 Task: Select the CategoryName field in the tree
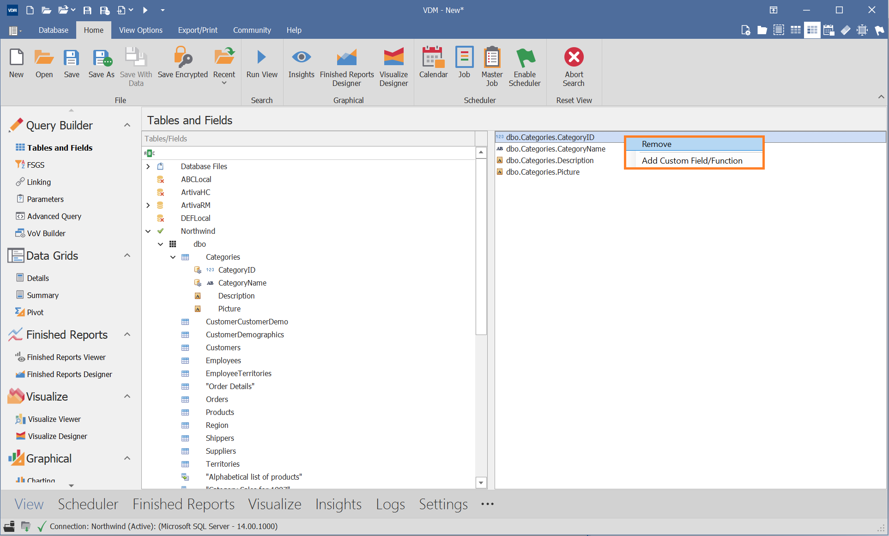(242, 283)
